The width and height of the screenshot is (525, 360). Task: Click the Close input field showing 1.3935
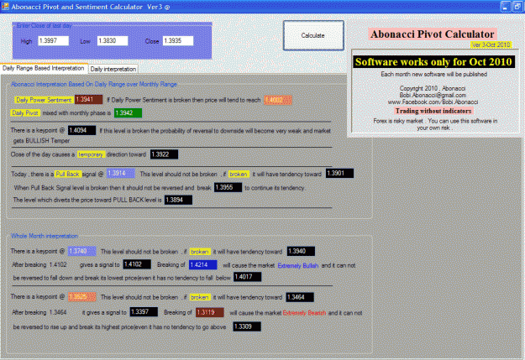pos(178,41)
